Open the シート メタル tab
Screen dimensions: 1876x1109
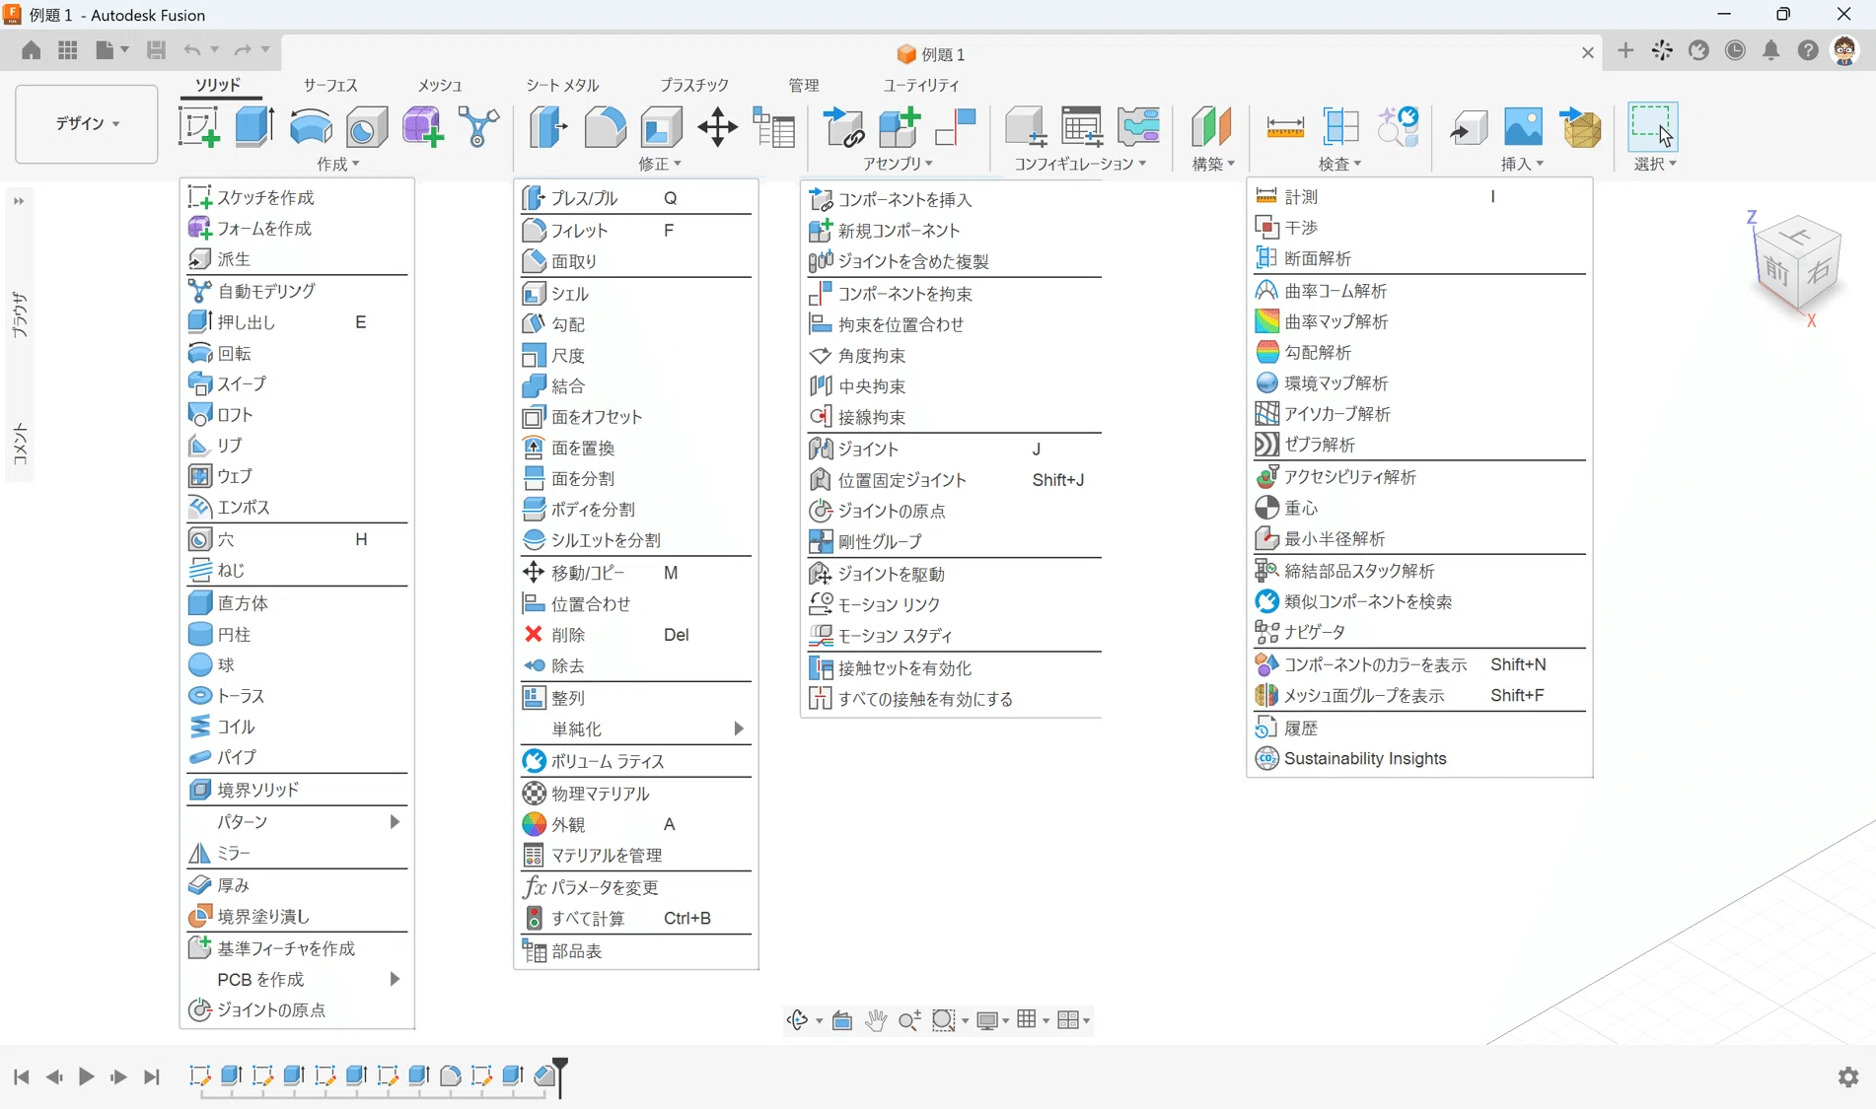562,86
